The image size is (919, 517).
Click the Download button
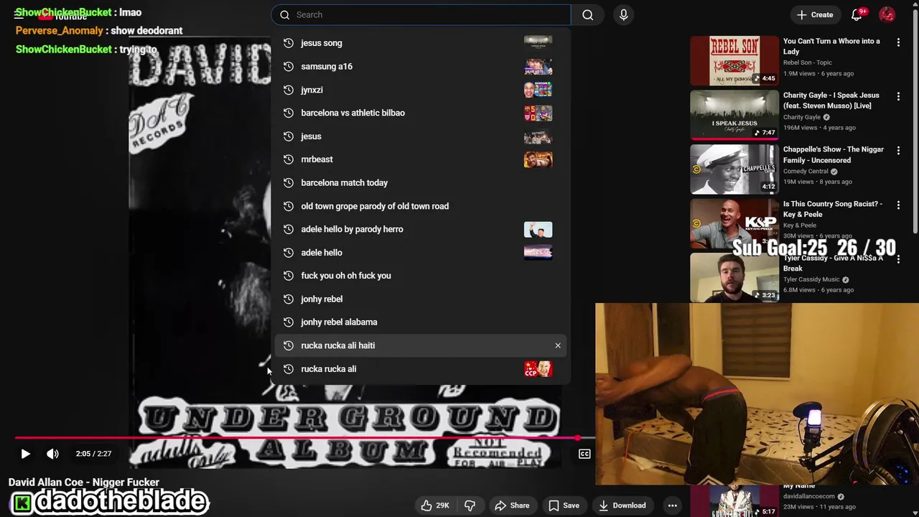click(622, 506)
